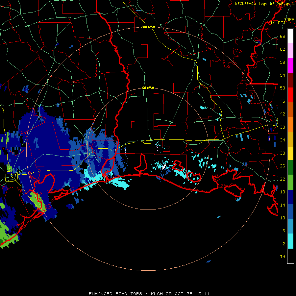296x296 pixels.
Task: Click the legend value 26
Action: pyautogui.click(x=283, y=166)
